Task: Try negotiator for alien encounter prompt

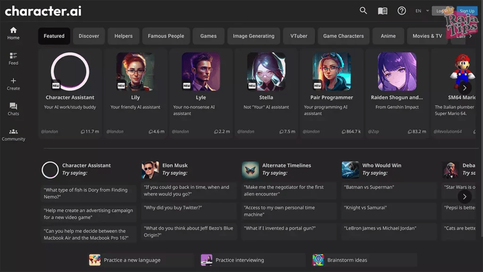Action: pos(289,190)
